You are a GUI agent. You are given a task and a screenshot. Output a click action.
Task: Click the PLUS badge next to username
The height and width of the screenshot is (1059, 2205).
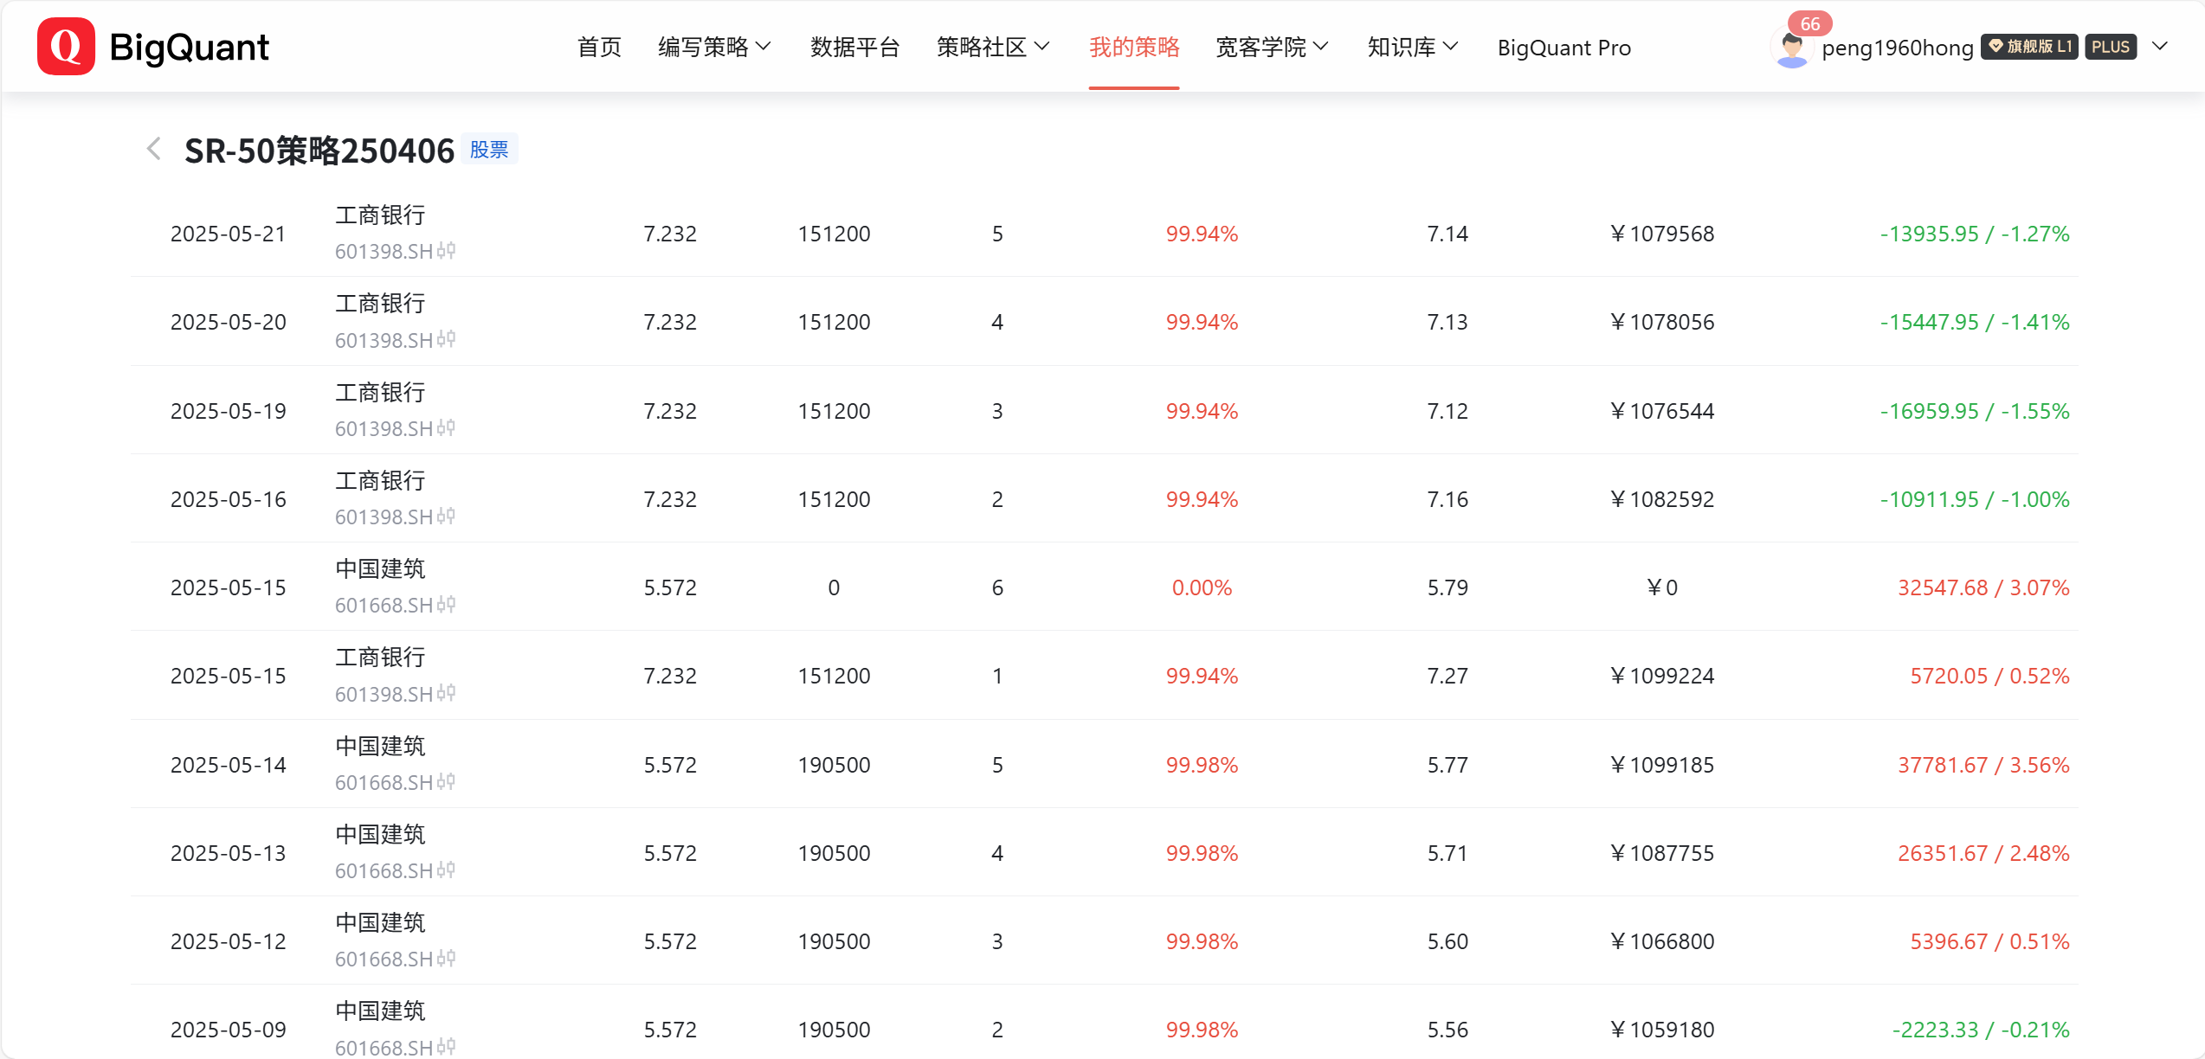point(2110,47)
